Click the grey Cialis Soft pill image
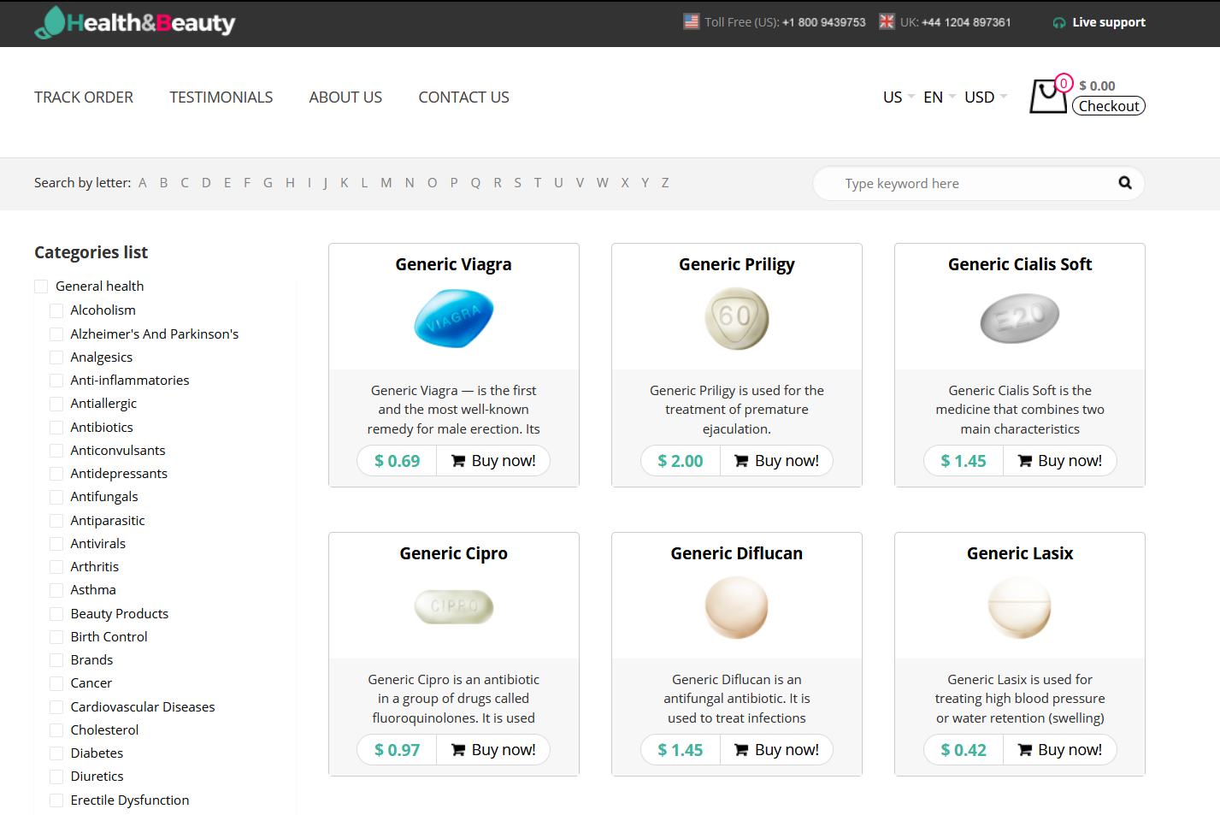The width and height of the screenshot is (1220, 815). click(1020, 319)
